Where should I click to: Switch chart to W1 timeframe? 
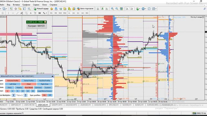[82, 13]
